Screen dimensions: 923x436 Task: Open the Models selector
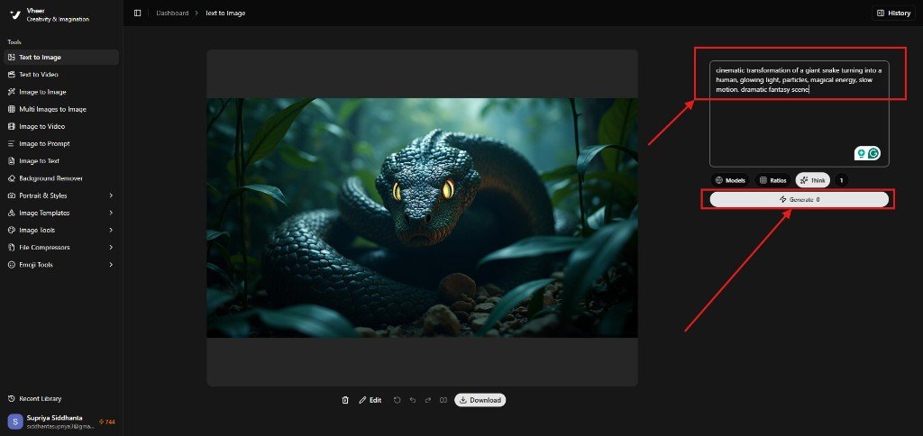click(730, 180)
